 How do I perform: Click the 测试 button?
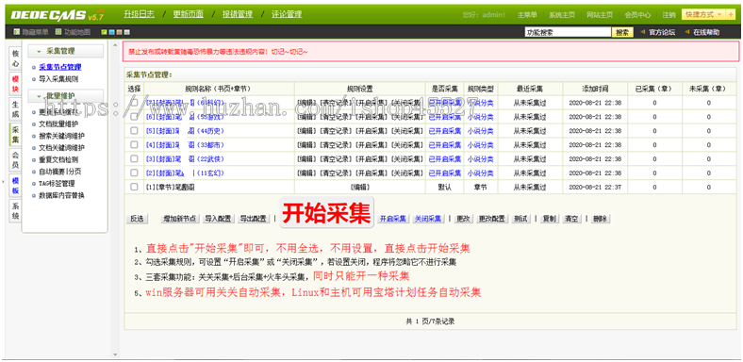pos(521,219)
